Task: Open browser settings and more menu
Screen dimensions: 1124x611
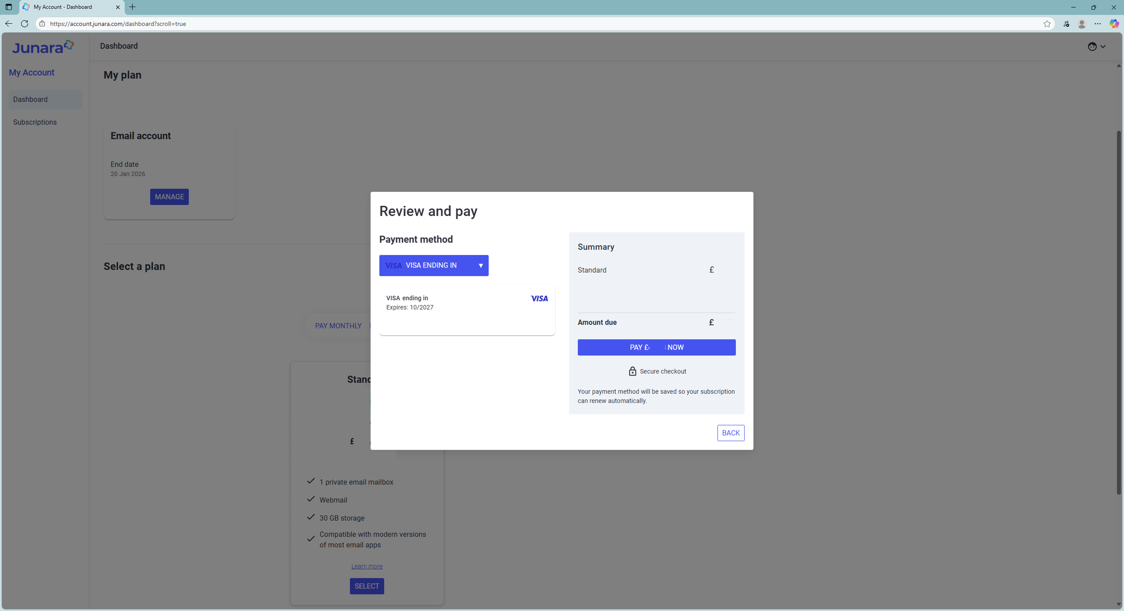Action: click(1097, 23)
